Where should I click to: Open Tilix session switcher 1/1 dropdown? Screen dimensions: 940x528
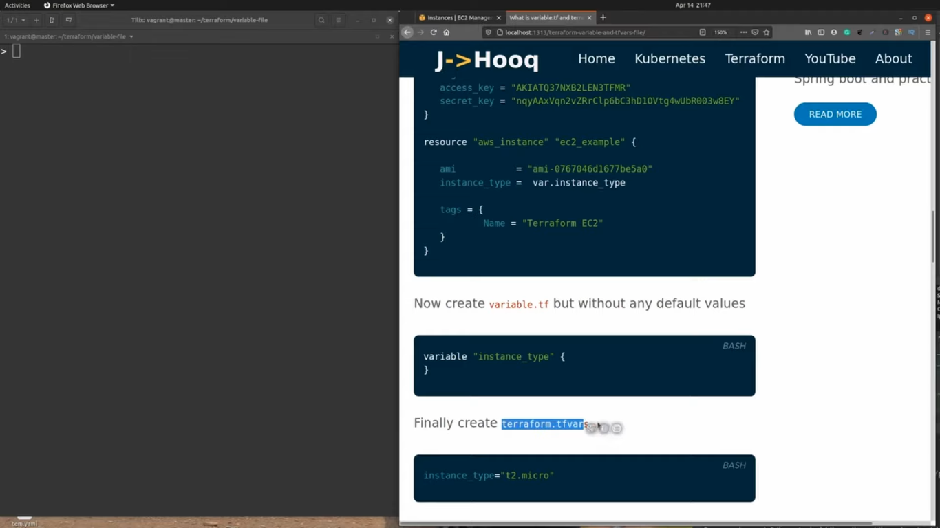15,20
